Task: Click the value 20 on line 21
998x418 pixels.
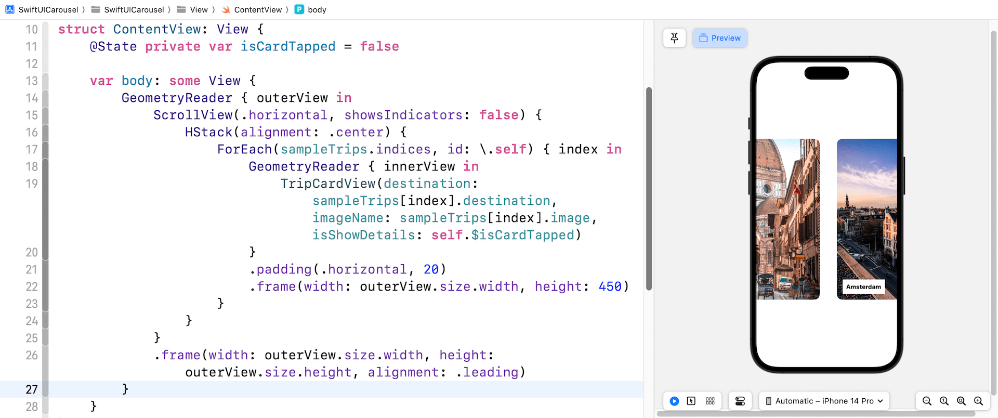Action: 431,269
